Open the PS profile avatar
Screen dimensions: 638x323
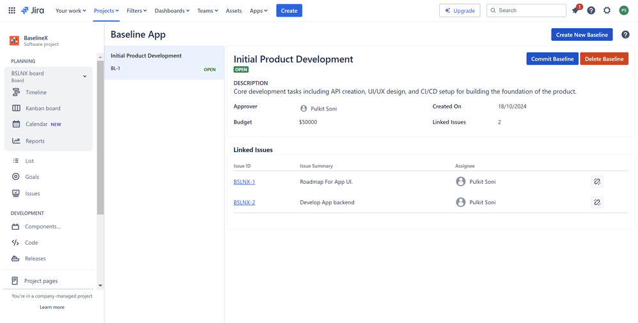624,11
